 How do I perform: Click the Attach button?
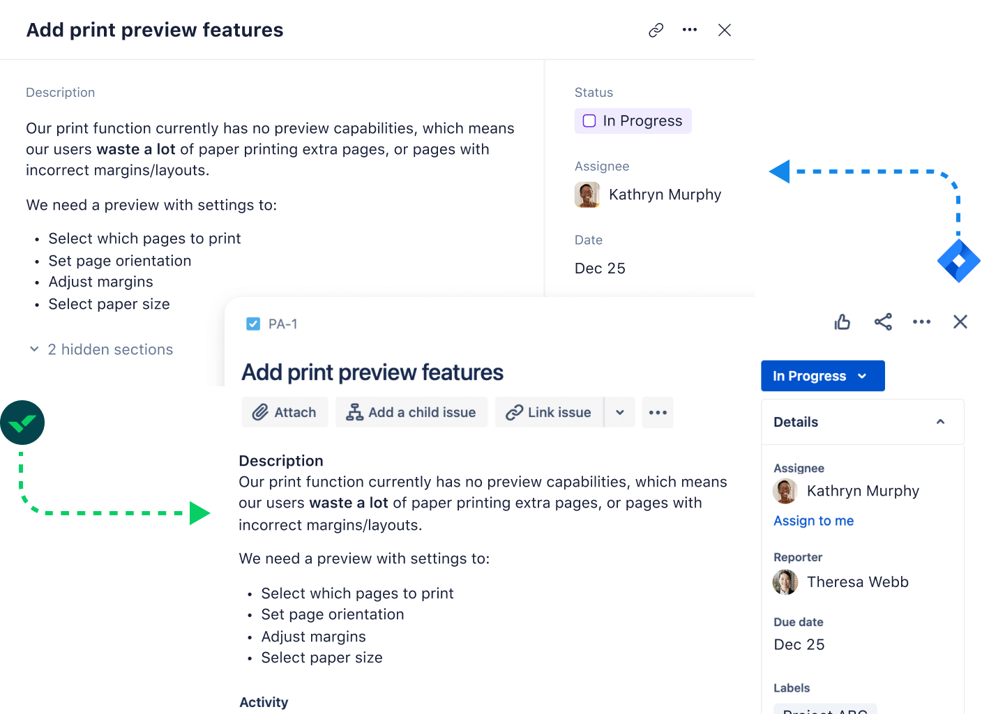pos(285,412)
